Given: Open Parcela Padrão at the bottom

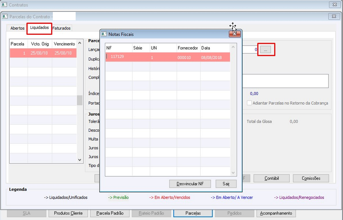Looking at the screenshot, I should point(110,213).
